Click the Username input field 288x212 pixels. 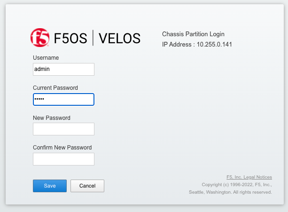click(x=63, y=69)
